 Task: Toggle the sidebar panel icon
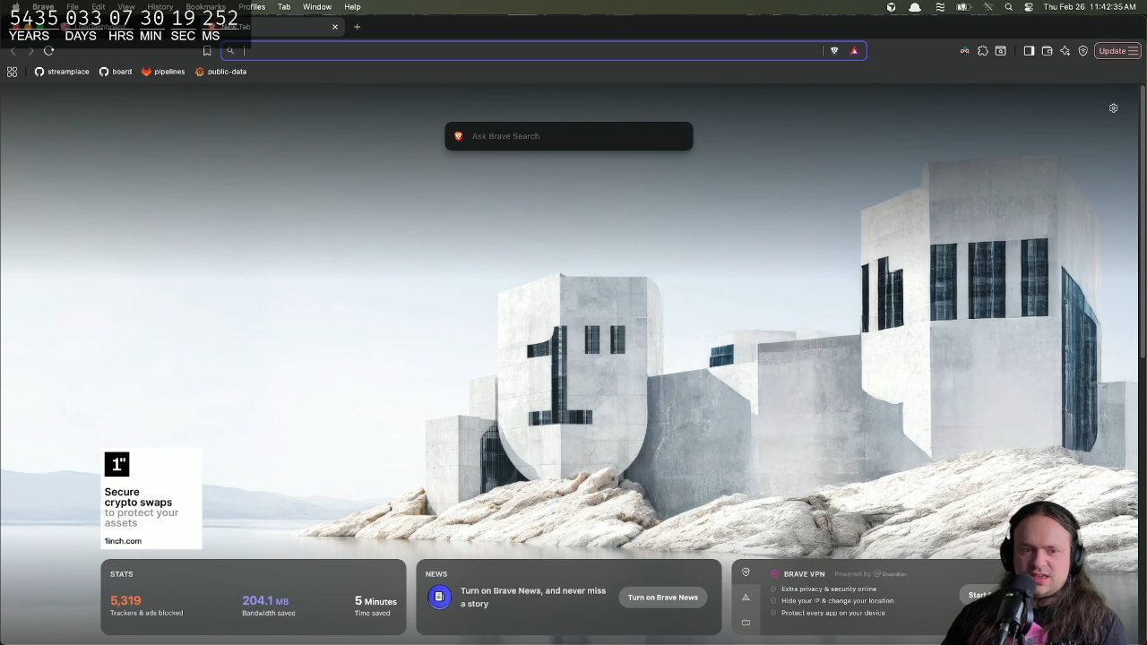pyautogui.click(x=1029, y=51)
